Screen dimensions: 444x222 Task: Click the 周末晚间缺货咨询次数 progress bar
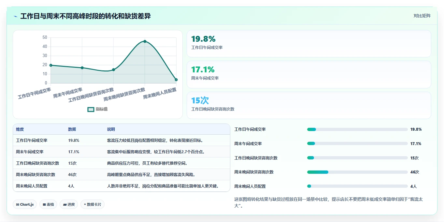click(x=357, y=172)
